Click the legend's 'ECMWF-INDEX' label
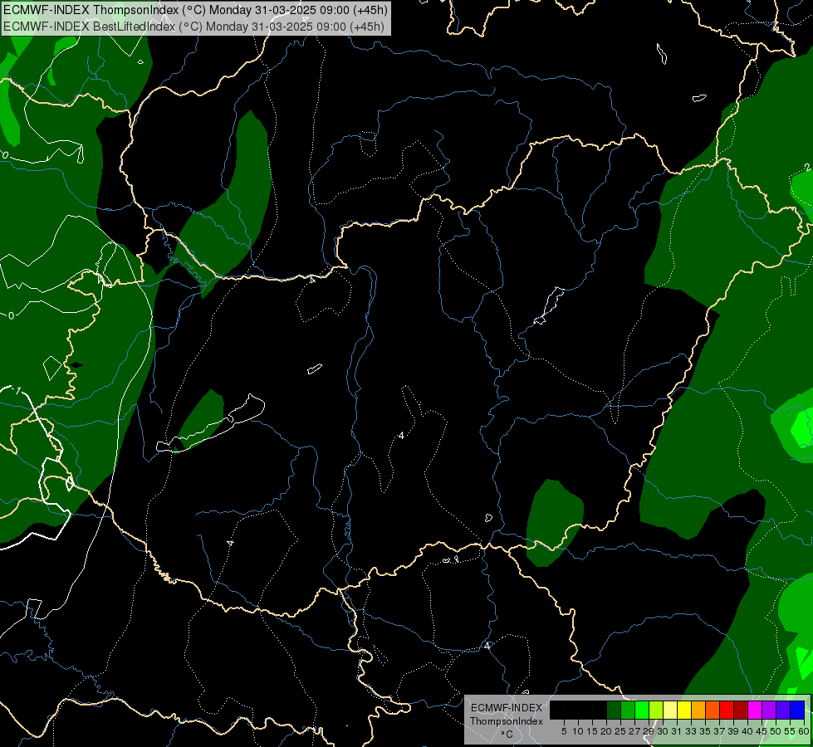 (507, 708)
